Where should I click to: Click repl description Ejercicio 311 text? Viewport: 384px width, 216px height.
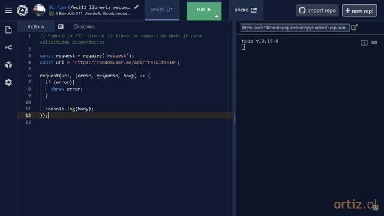coord(93,13)
